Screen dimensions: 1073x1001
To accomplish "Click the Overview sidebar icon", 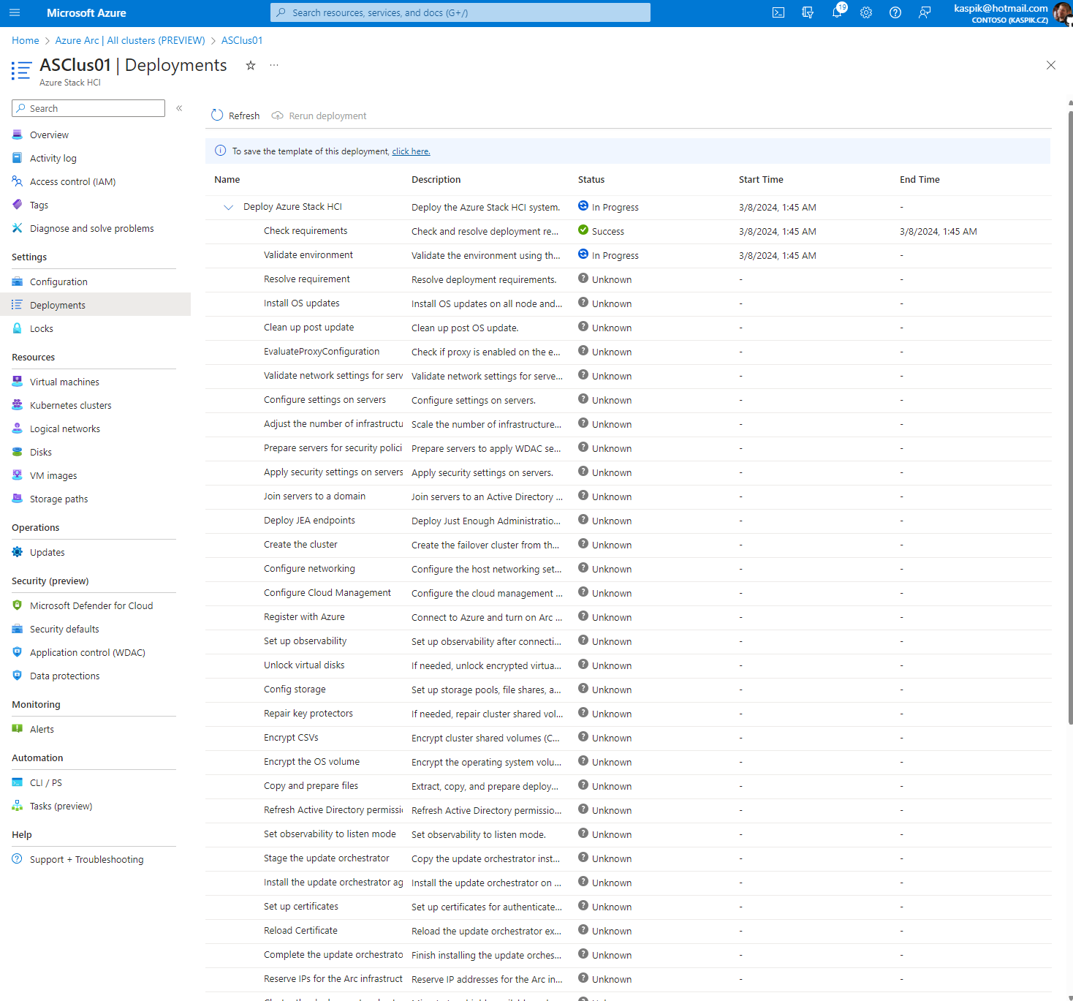I will [x=18, y=135].
